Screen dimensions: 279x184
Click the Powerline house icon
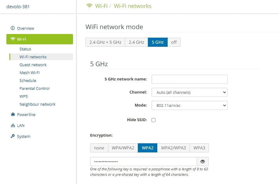pyautogui.click(x=12, y=114)
